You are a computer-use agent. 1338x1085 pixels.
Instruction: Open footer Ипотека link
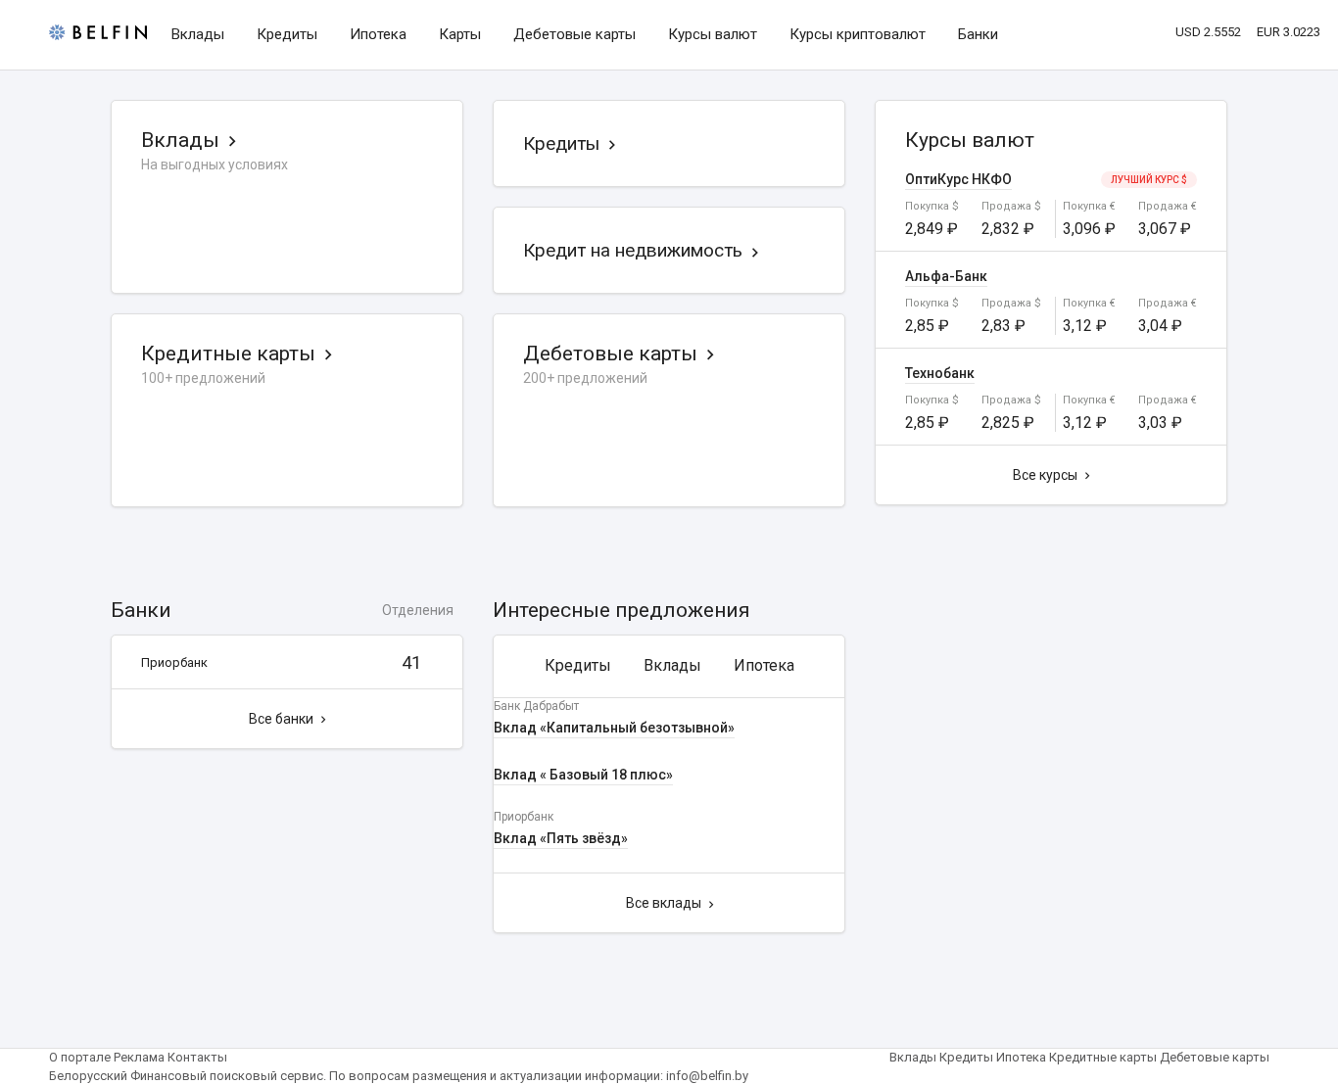[x=1021, y=1058]
